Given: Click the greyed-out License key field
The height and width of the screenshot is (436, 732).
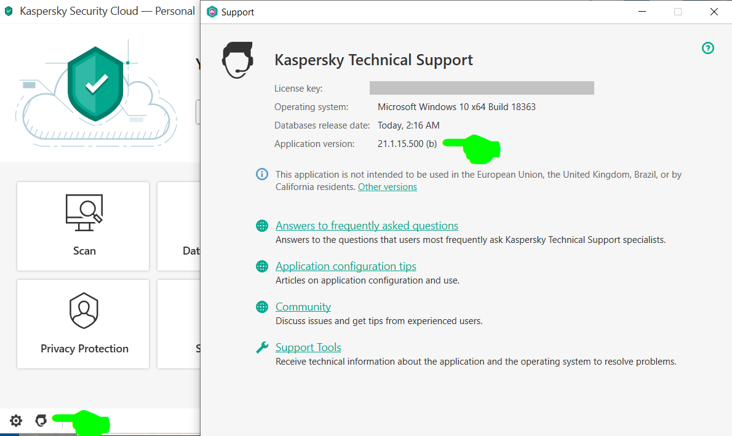Looking at the screenshot, I should pyautogui.click(x=482, y=88).
